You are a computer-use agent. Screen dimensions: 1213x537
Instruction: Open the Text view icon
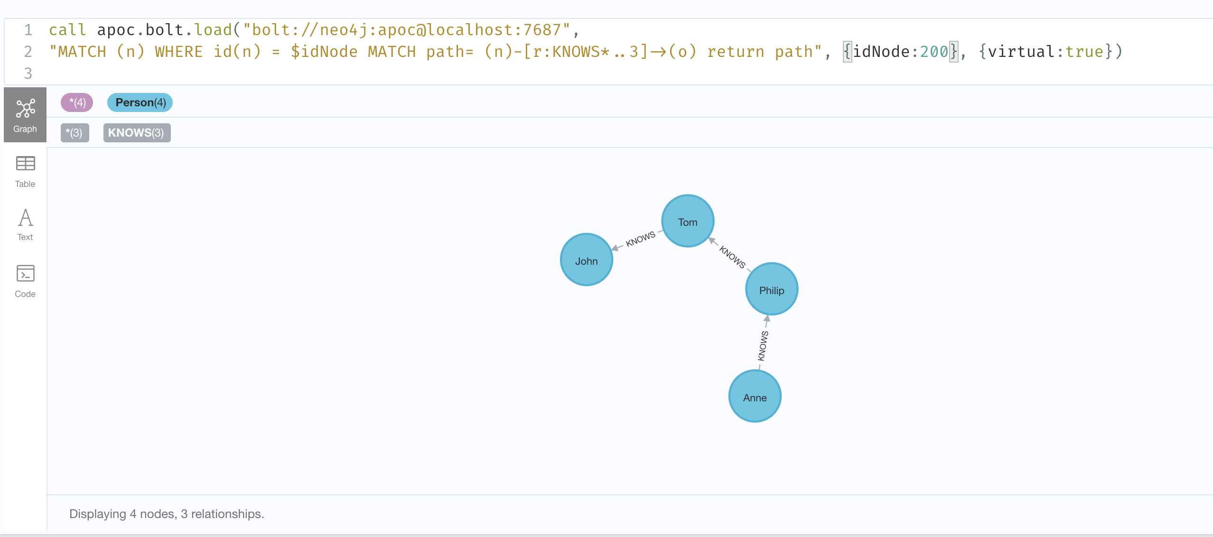click(25, 225)
